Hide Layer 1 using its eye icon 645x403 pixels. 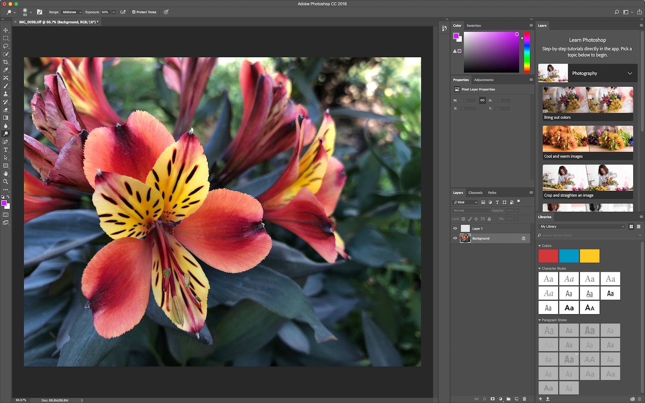[x=455, y=228]
